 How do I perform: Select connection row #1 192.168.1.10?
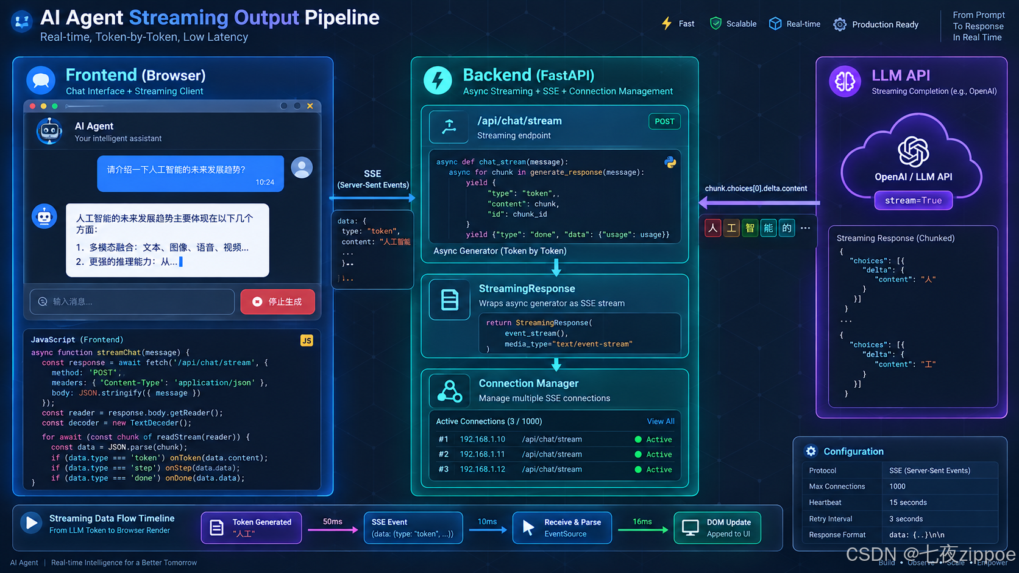555,439
